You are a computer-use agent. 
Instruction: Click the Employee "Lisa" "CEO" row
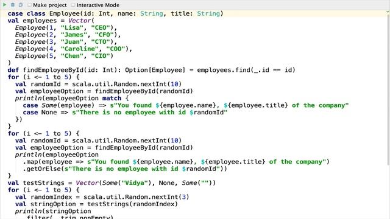tap(66, 27)
